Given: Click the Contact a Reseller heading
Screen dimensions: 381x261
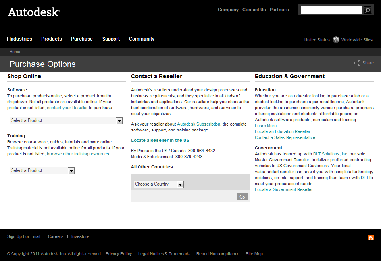Looking at the screenshot, I should [156, 76].
